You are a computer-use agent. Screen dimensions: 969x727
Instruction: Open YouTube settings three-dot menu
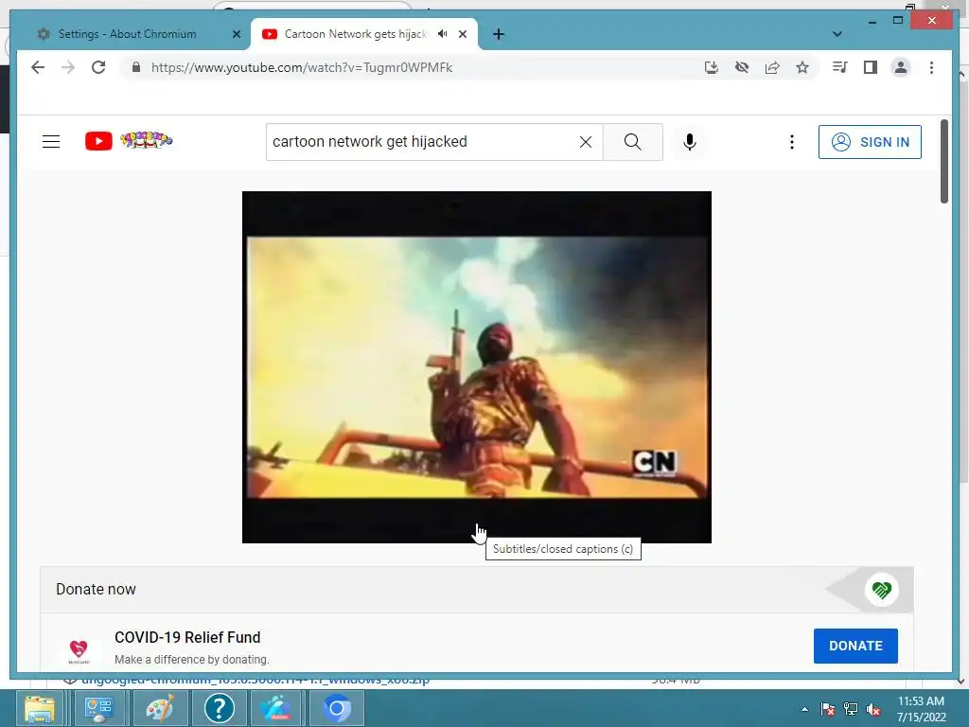click(x=792, y=142)
